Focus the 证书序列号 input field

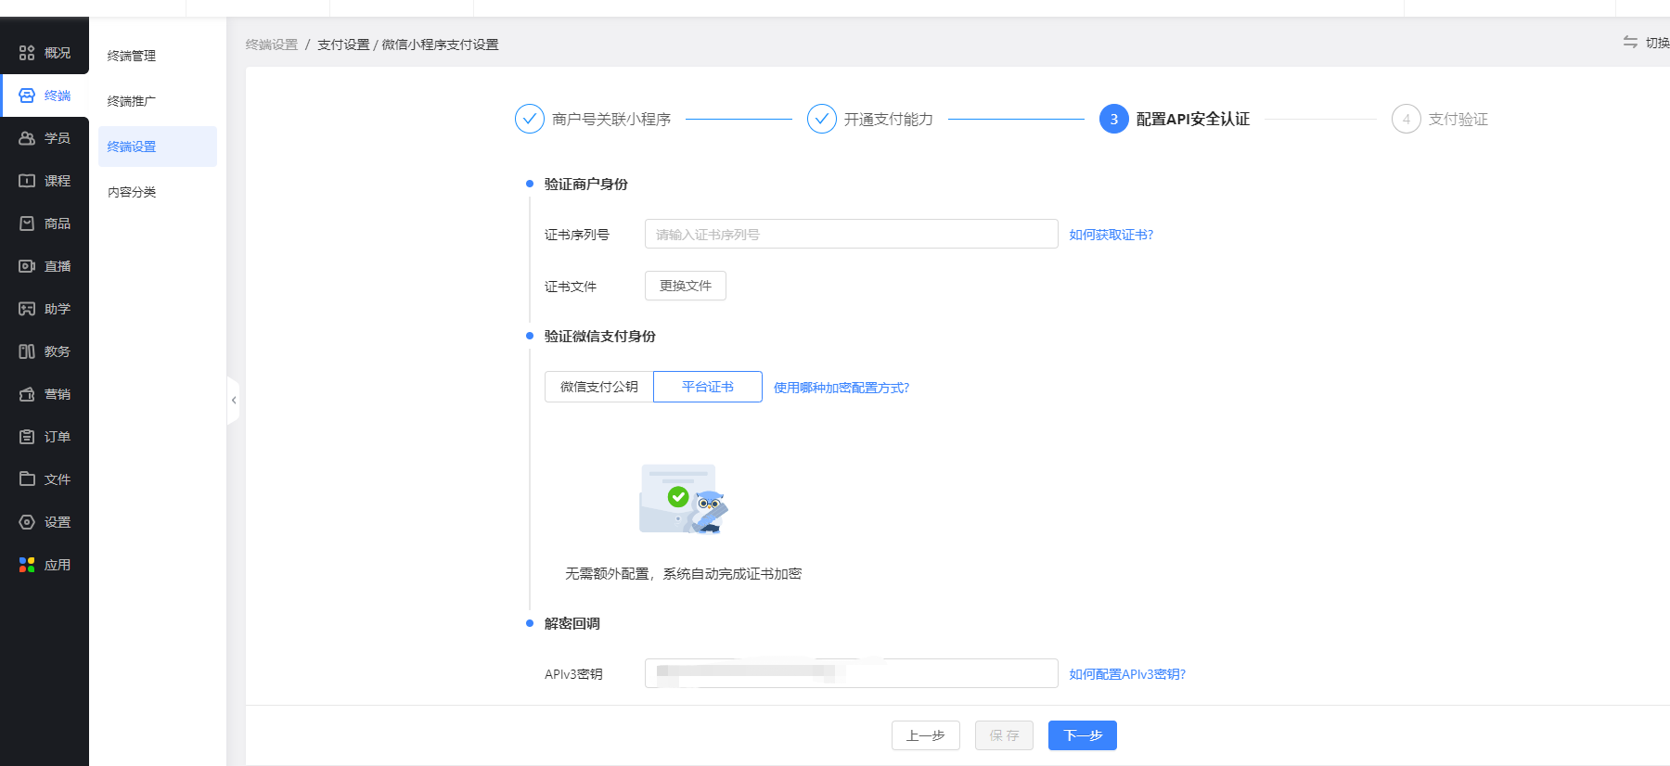[x=852, y=234]
